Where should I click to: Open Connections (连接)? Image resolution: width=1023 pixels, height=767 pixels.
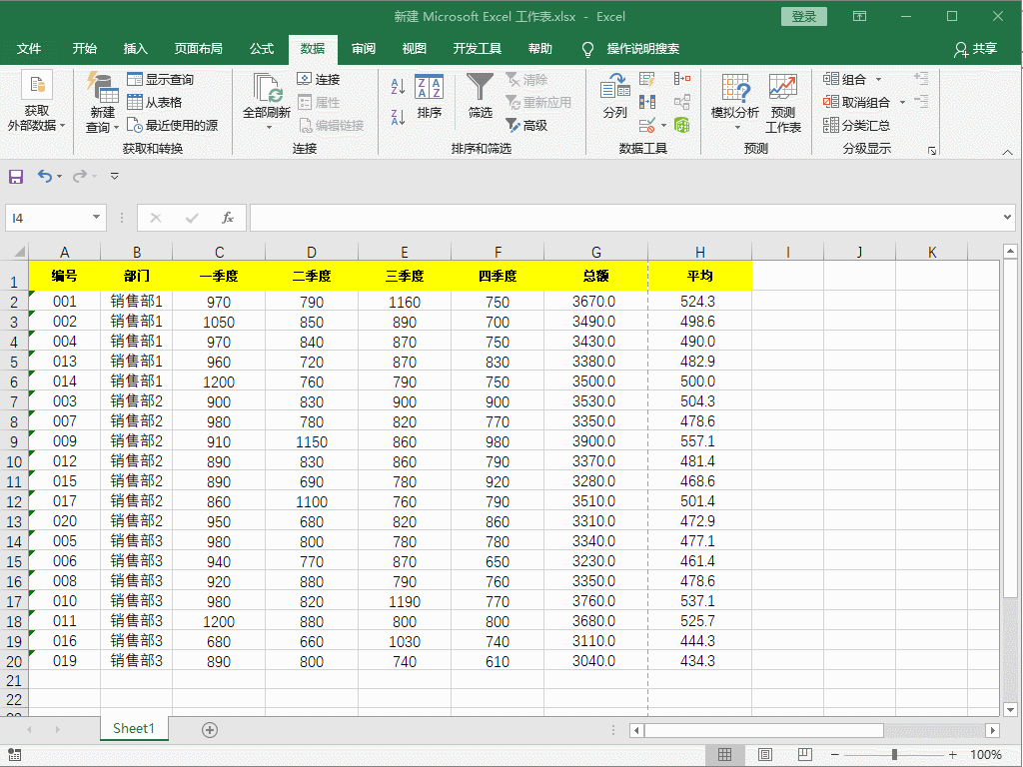[319, 80]
